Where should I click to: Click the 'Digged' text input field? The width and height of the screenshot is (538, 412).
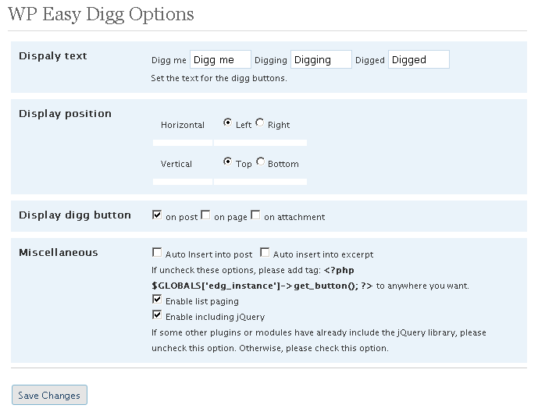[x=419, y=59]
